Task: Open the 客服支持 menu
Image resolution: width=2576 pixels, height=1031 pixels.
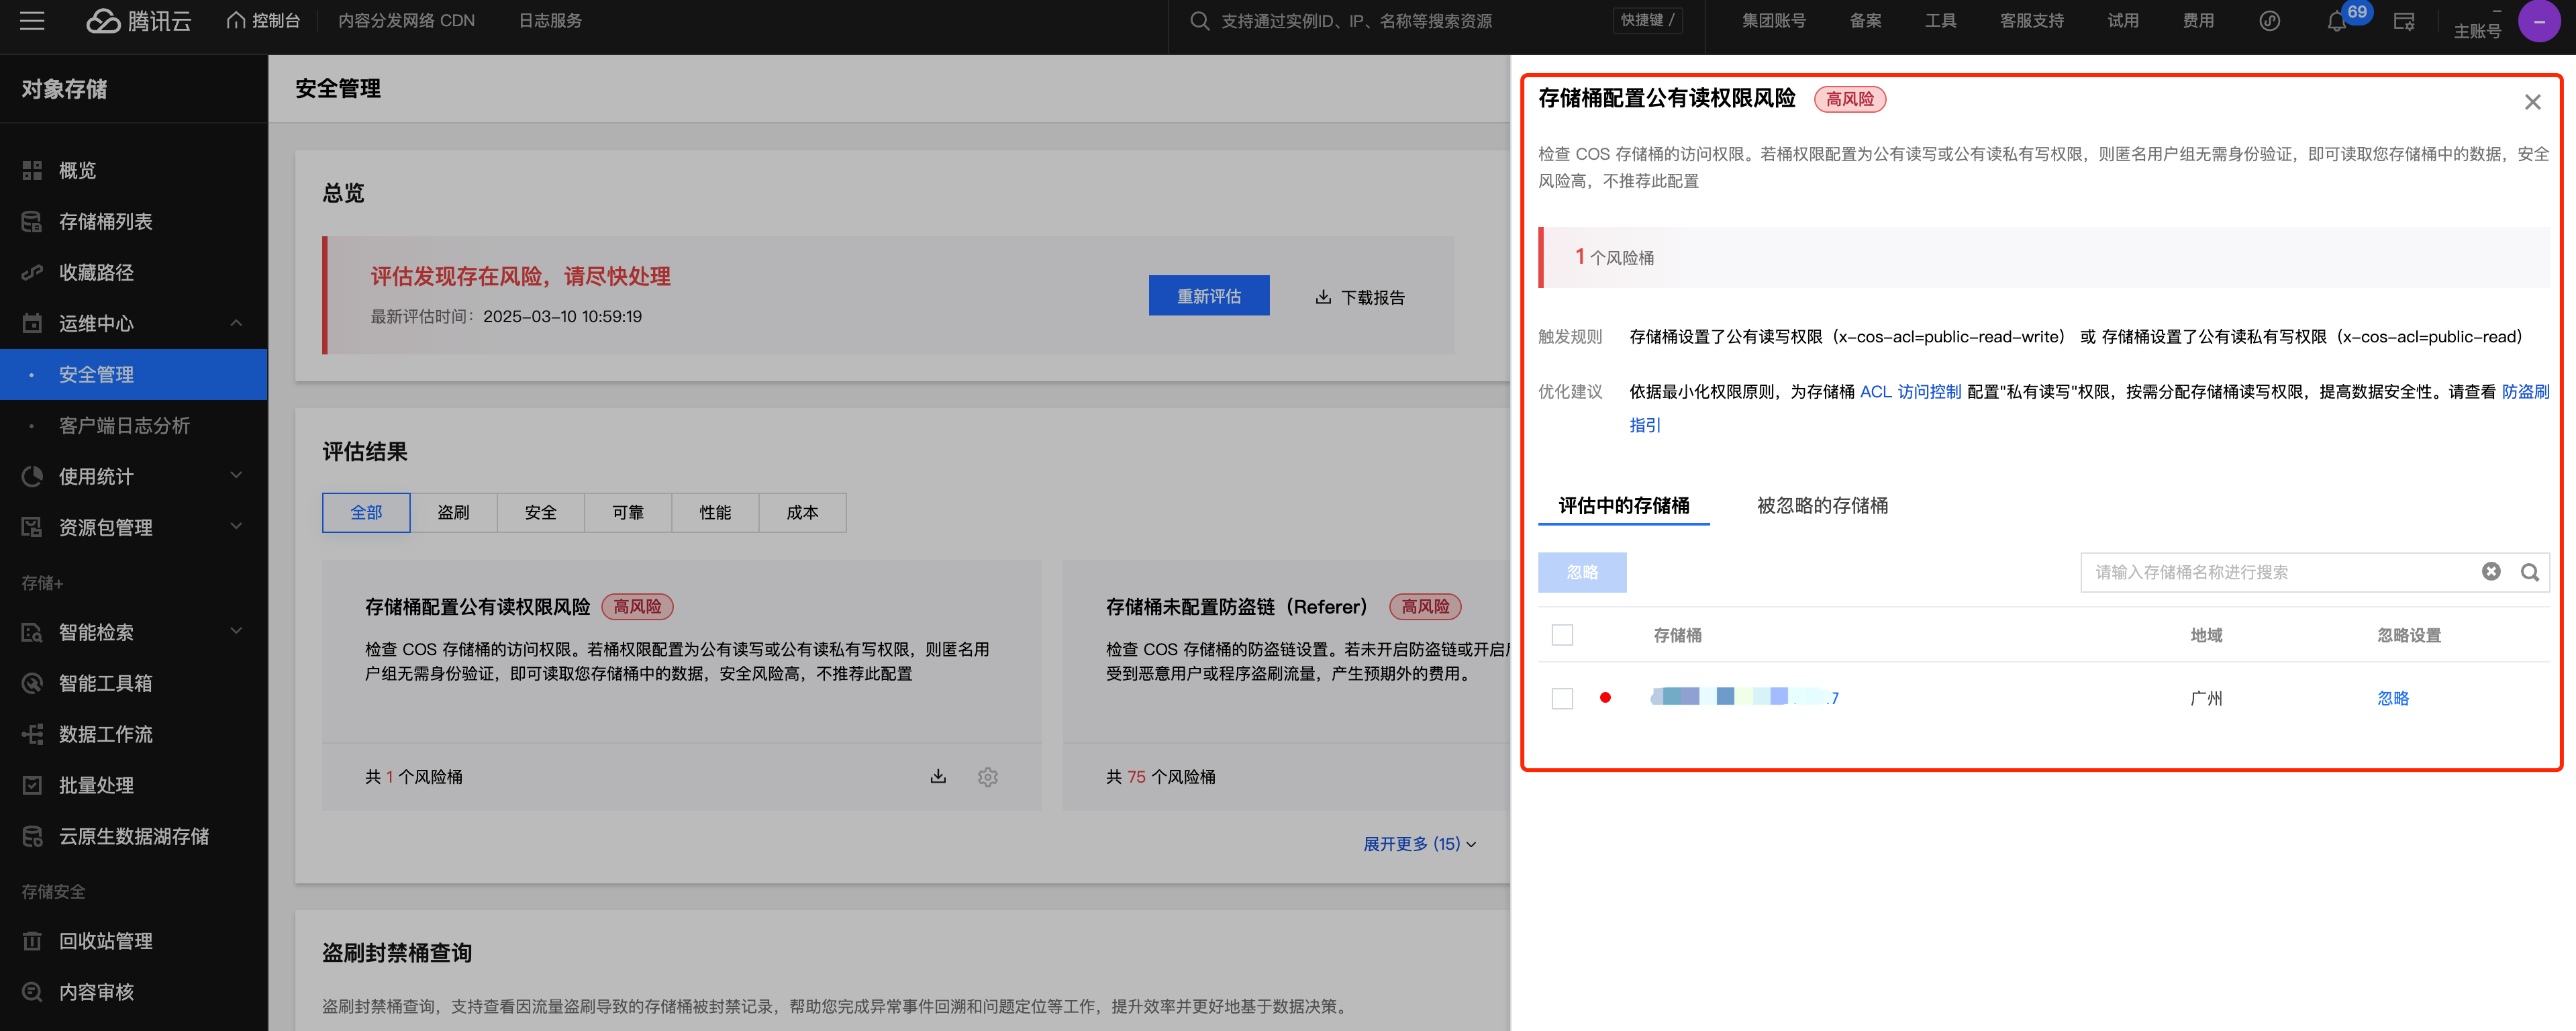Action: 2031,21
